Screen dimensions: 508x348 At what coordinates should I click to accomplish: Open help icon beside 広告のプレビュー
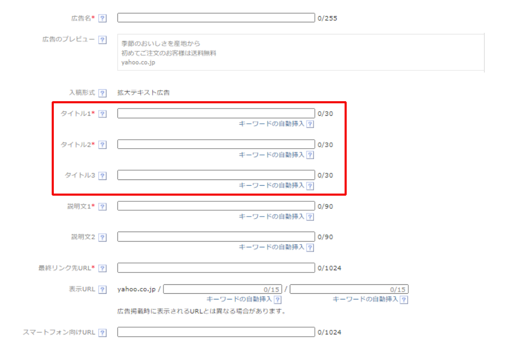pos(102,40)
